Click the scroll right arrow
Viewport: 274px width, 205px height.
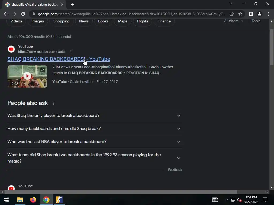(267, 192)
